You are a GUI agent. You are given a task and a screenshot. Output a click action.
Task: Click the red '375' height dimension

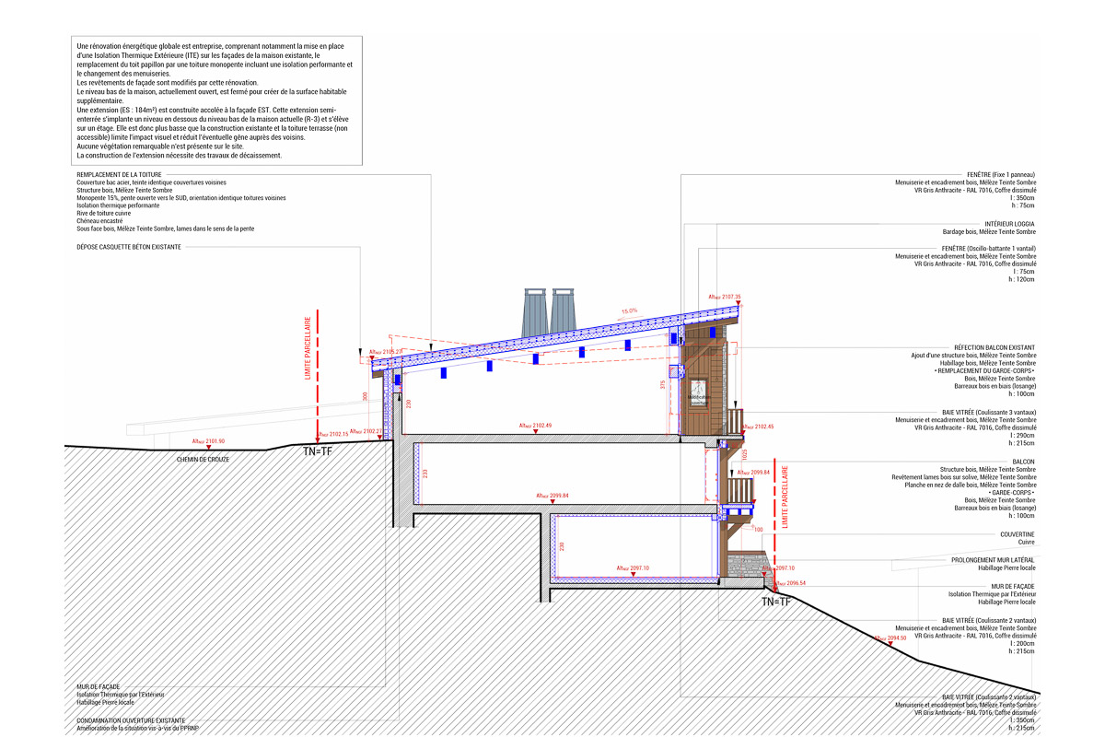coord(663,383)
